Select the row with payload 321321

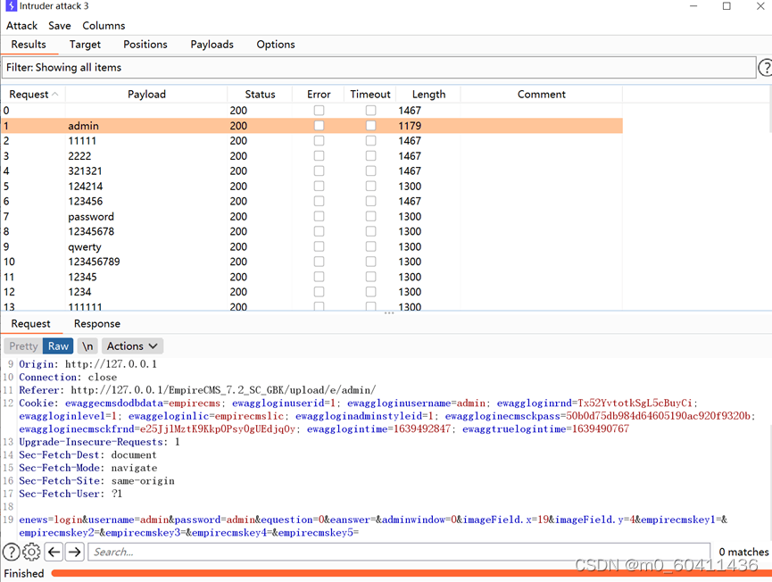pyautogui.click(x=311, y=170)
